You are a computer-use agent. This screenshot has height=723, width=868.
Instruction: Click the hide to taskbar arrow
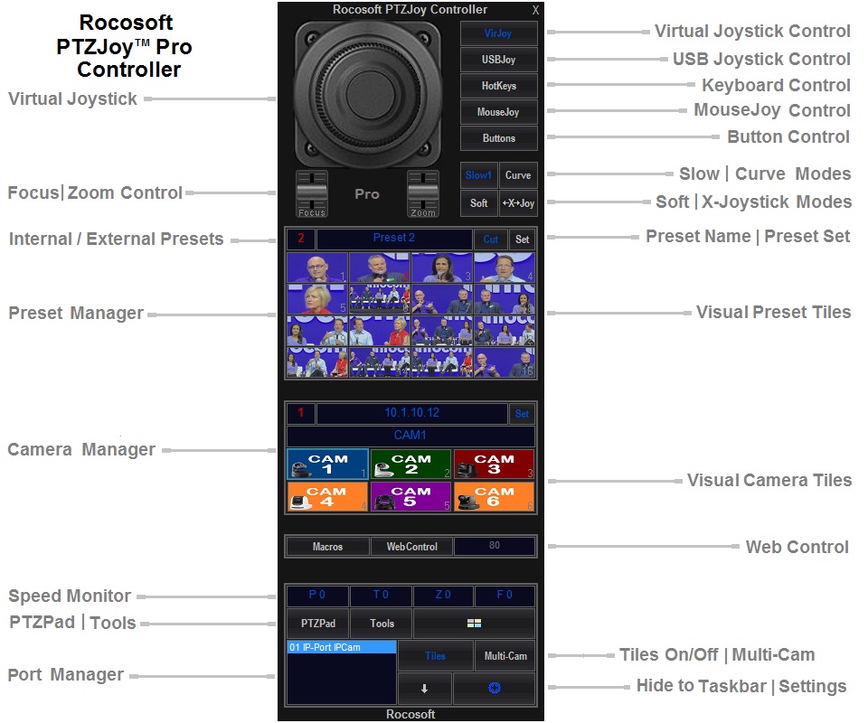tap(424, 688)
